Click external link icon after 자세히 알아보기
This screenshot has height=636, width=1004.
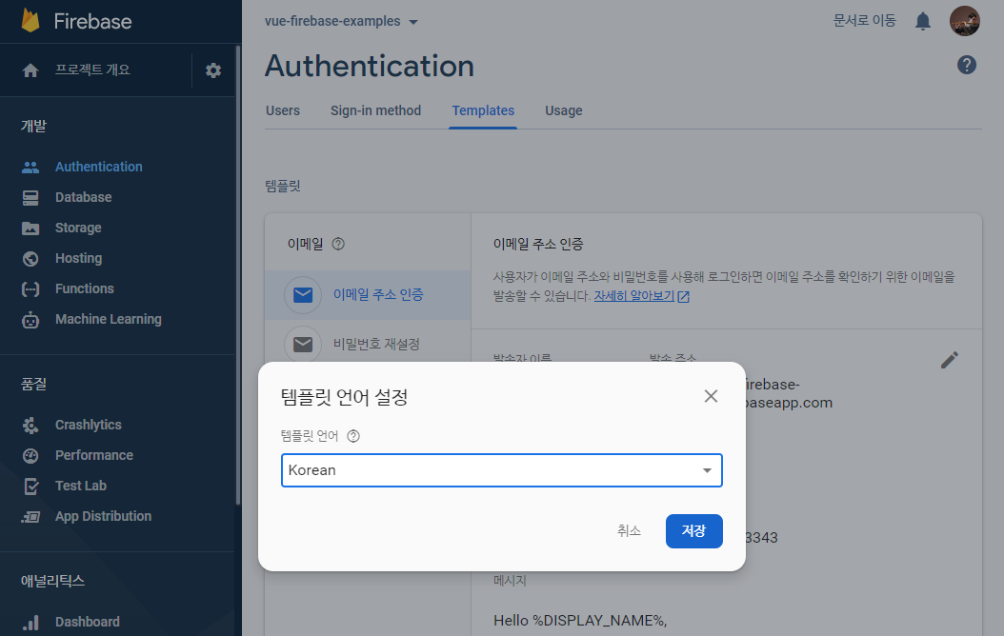coord(684,297)
